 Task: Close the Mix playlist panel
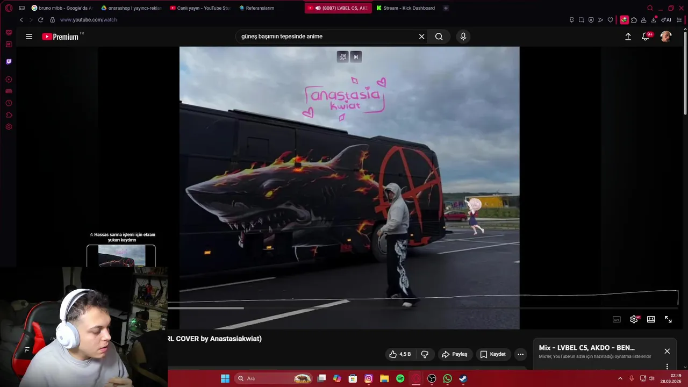pyautogui.click(x=667, y=351)
